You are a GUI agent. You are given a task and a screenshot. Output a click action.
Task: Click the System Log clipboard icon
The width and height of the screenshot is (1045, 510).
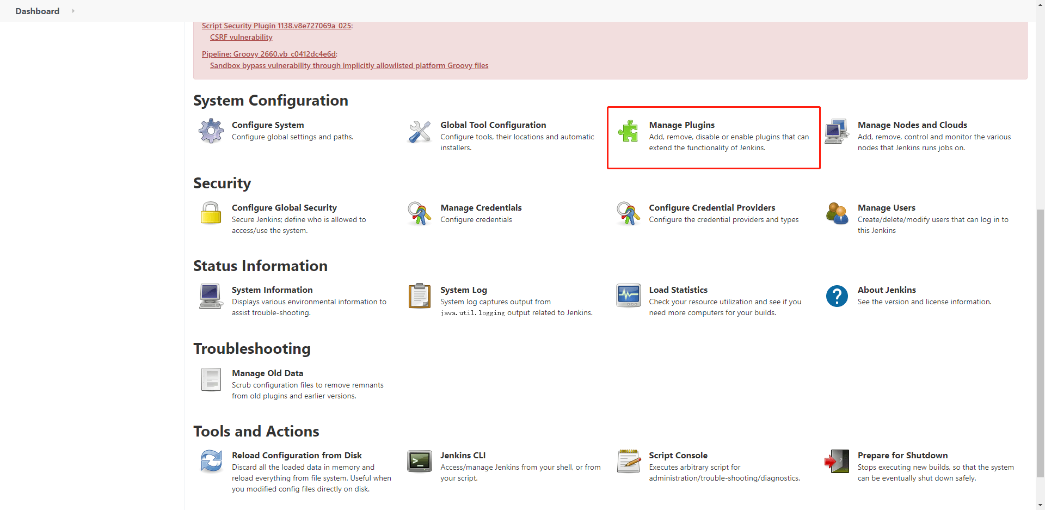pyautogui.click(x=420, y=296)
